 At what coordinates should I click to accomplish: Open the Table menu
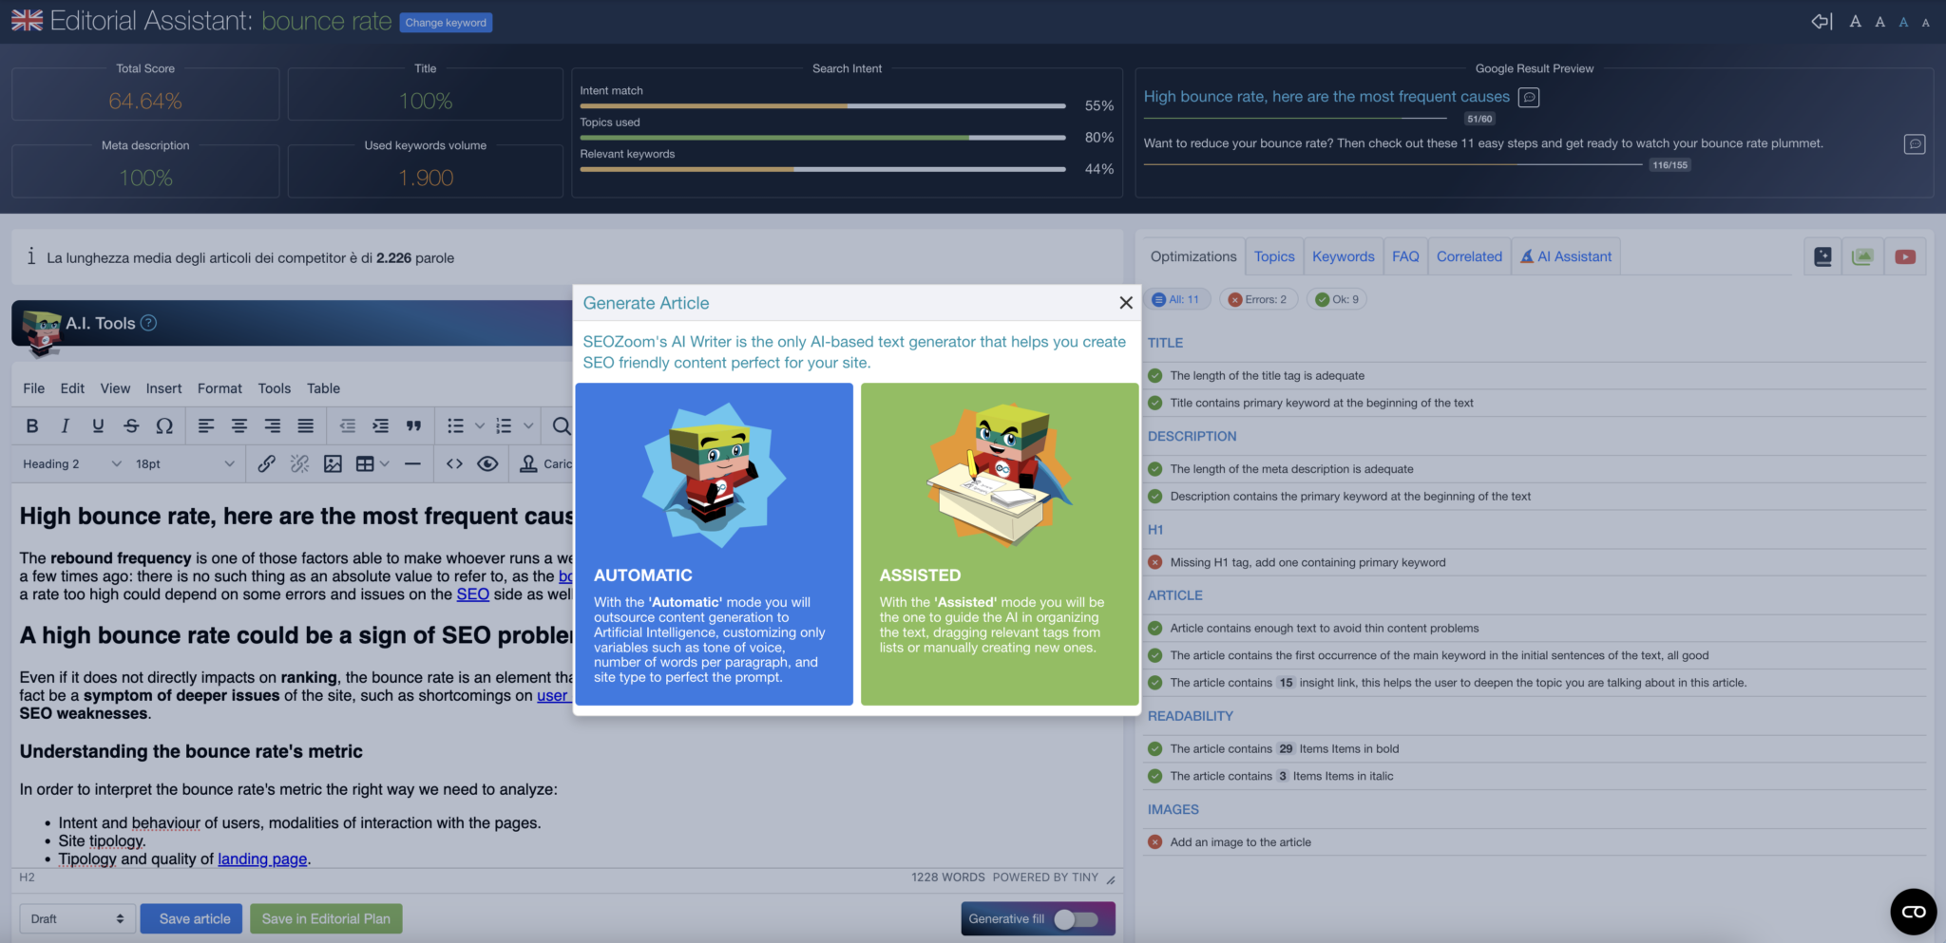click(x=323, y=388)
